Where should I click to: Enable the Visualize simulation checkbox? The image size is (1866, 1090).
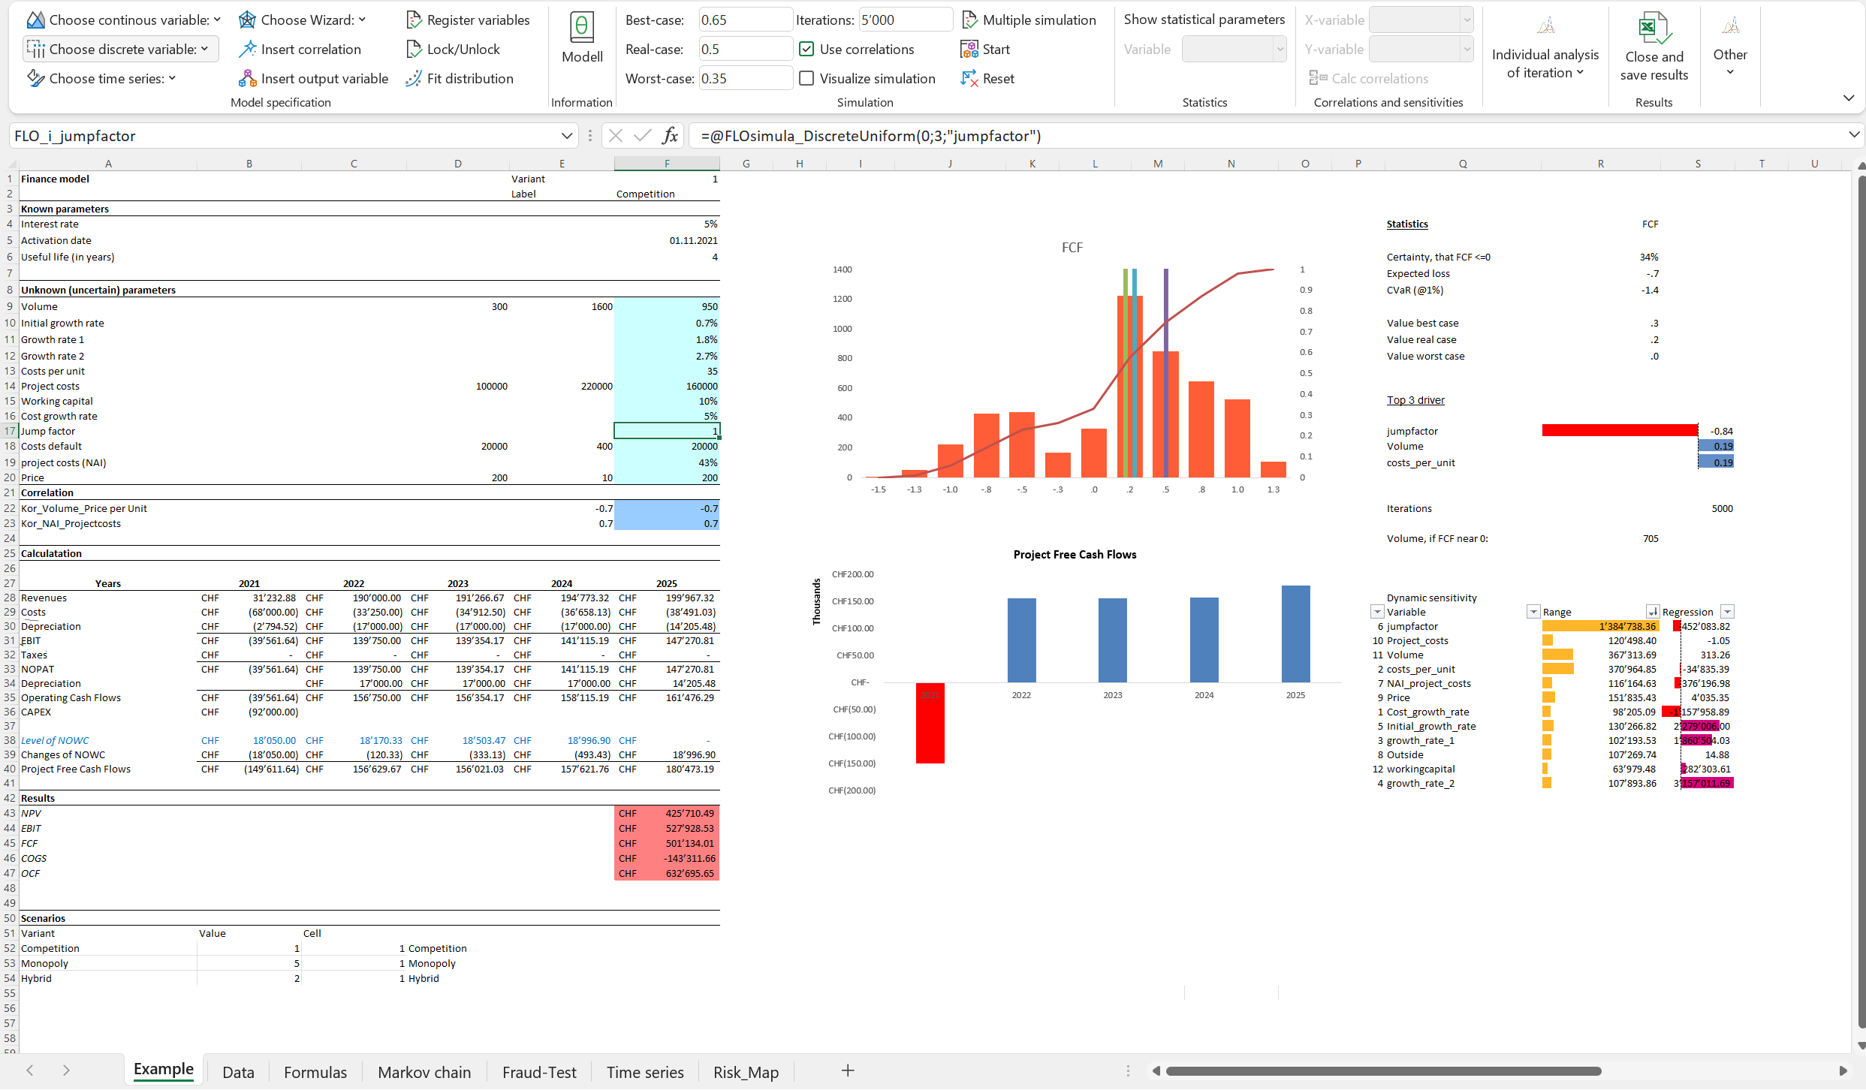806,79
